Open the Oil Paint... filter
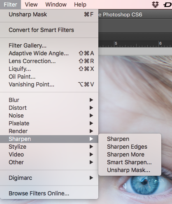The height and width of the screenshot is (204, 172). pyautogui.click(x=49, y=77)
